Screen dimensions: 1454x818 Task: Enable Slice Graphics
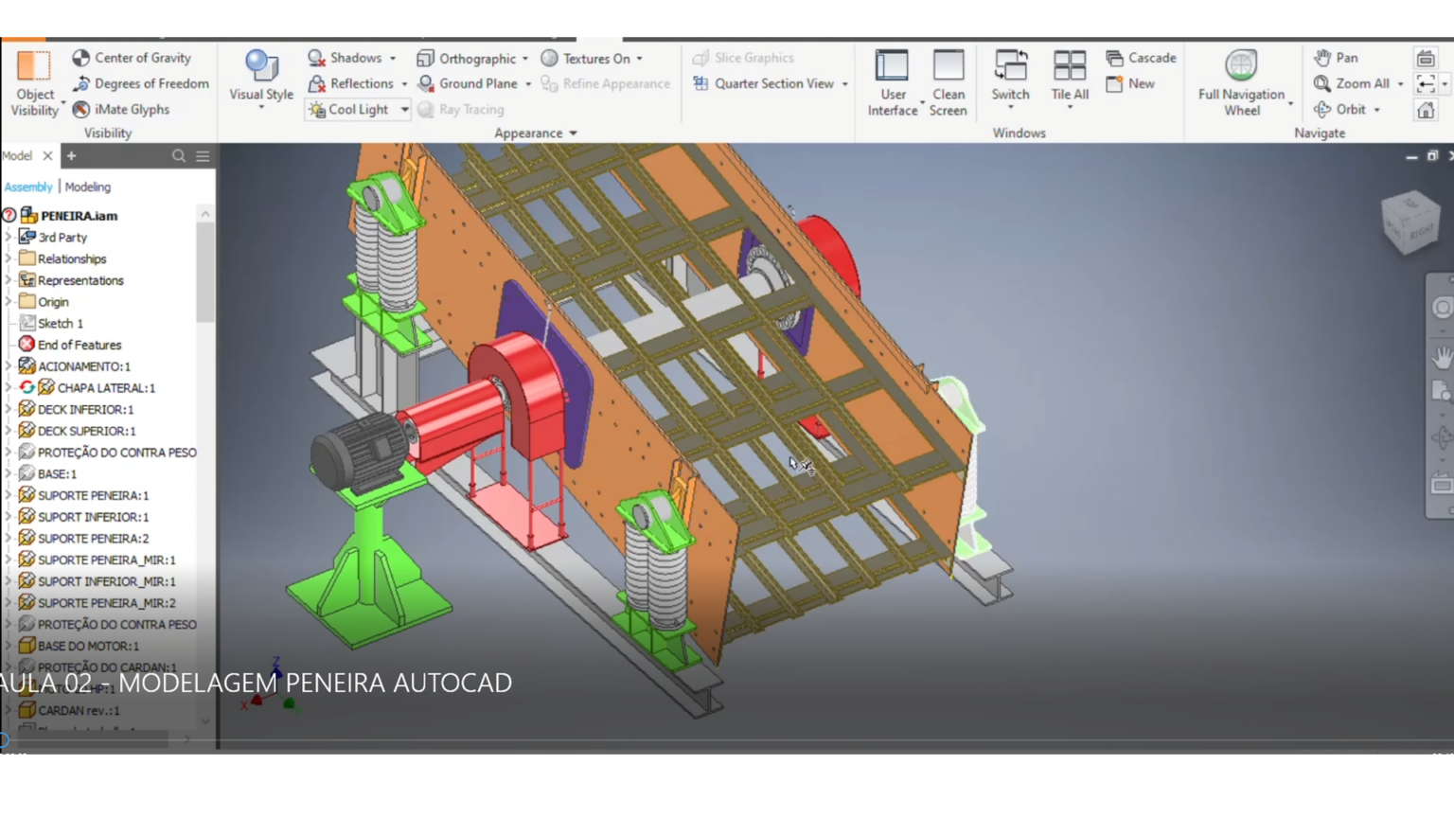[746, 58]
